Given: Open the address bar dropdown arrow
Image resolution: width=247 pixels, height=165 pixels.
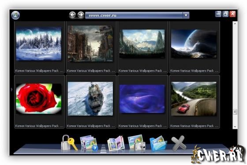Looking at the screenshot, I should click(x=186, y=15).
